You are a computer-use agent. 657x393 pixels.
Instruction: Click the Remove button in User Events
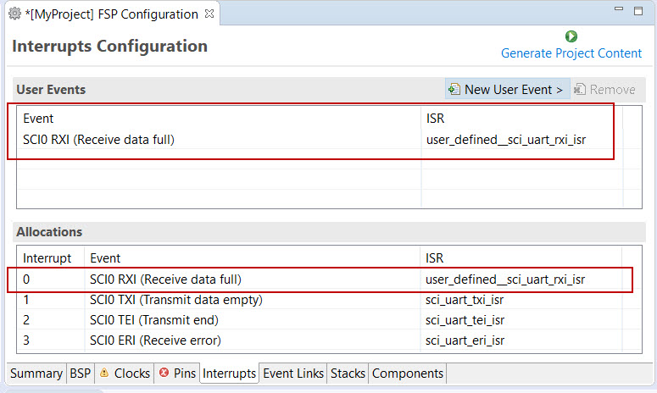604,89
